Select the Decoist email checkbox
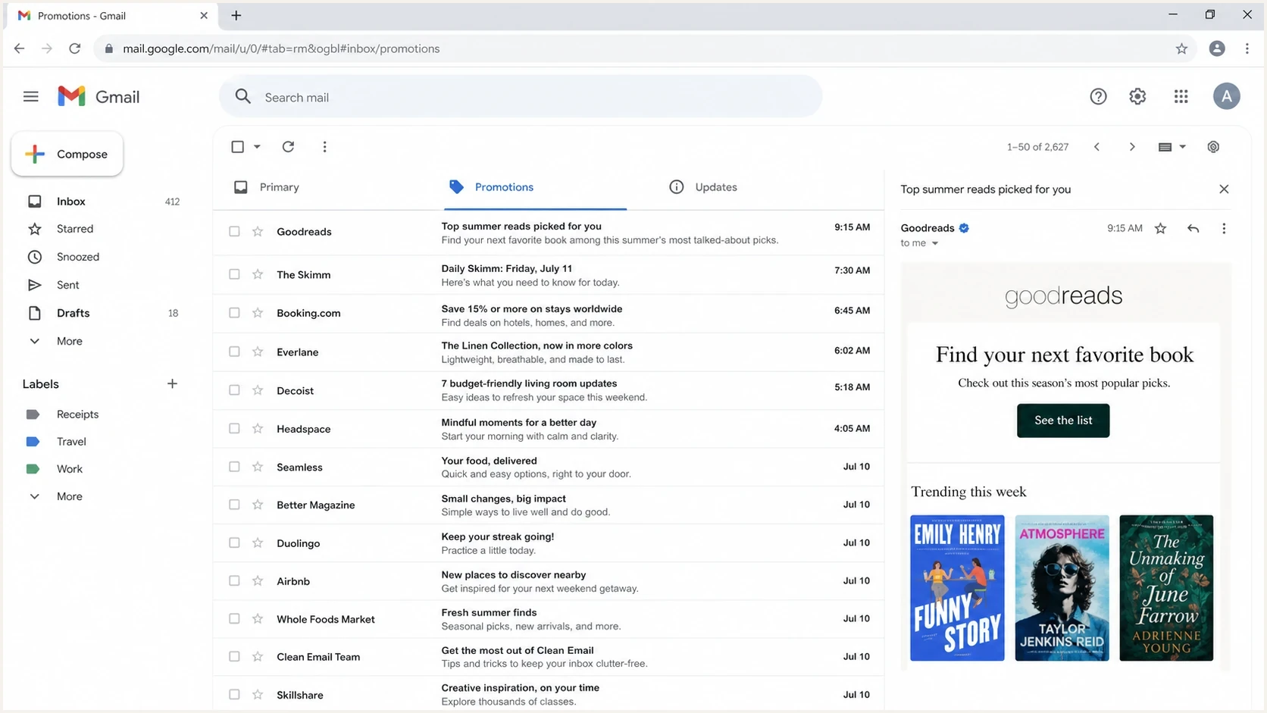 point(234,390)
